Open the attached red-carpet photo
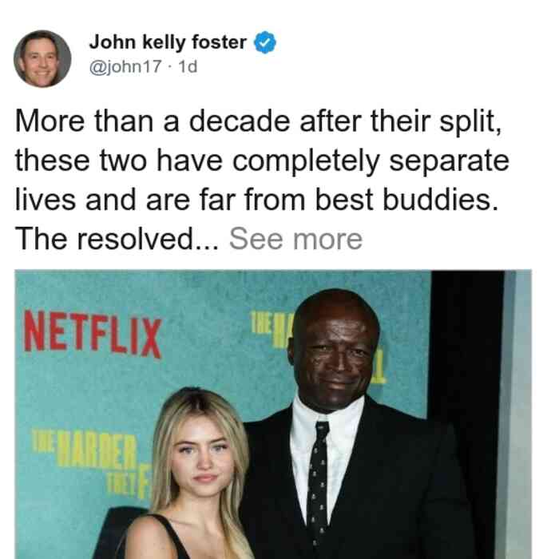The width and height of the screenshot is (559, 559). point(273,414)
